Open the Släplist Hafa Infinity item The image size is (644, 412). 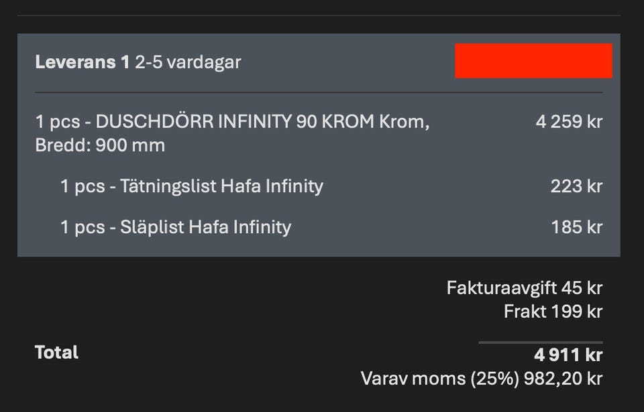[x=205, y=226]
